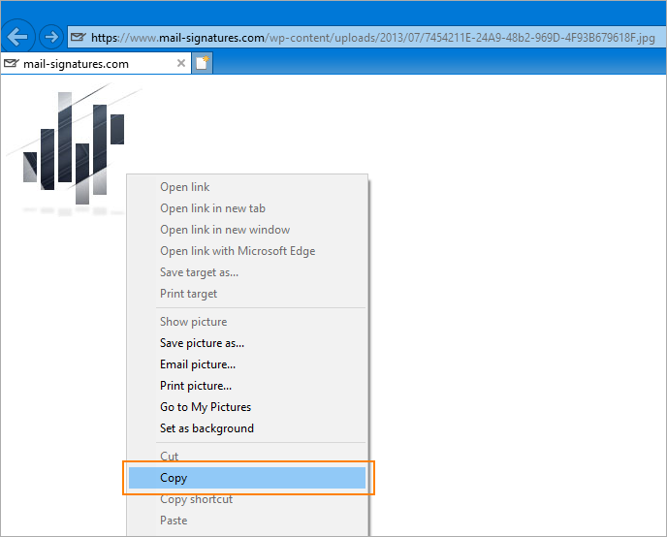667x537 pixels.
Task: Open a new tab with the New Tab button
Action: click(x=203, y=64)
